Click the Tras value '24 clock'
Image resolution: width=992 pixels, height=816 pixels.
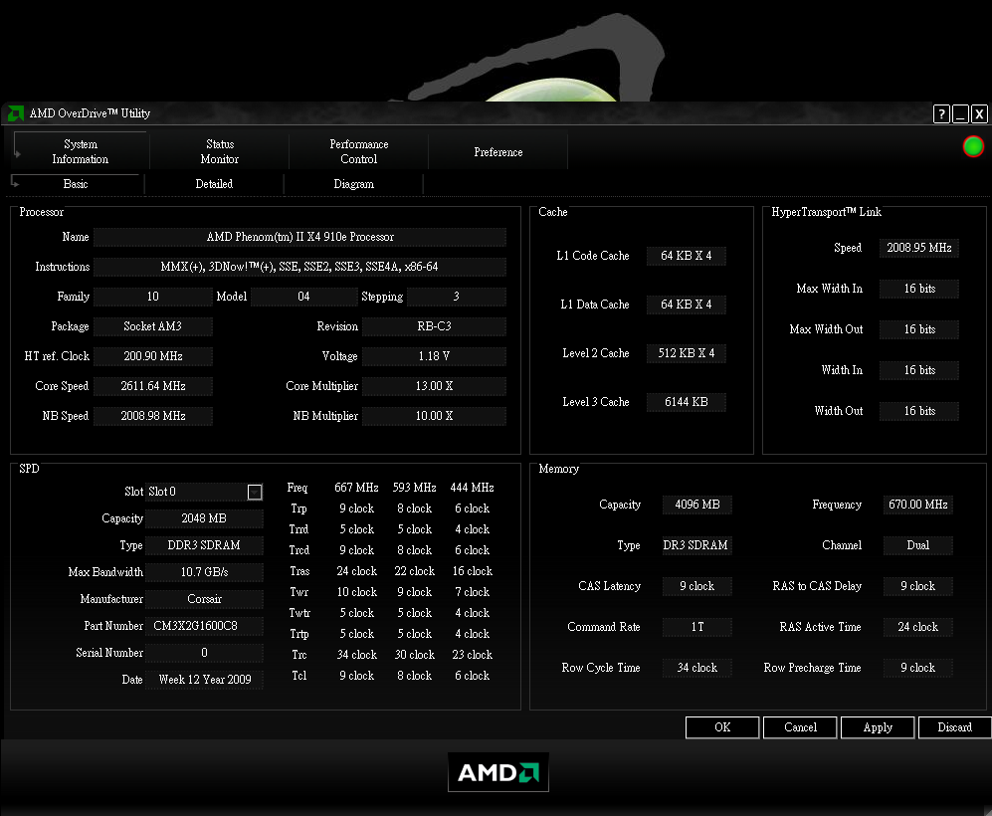[356, 571]
